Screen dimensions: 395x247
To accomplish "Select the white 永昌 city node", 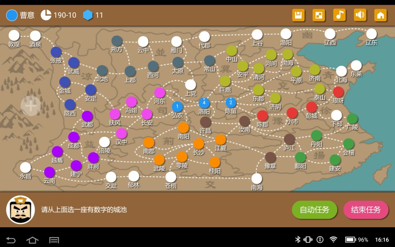I will tap(26, 168).
